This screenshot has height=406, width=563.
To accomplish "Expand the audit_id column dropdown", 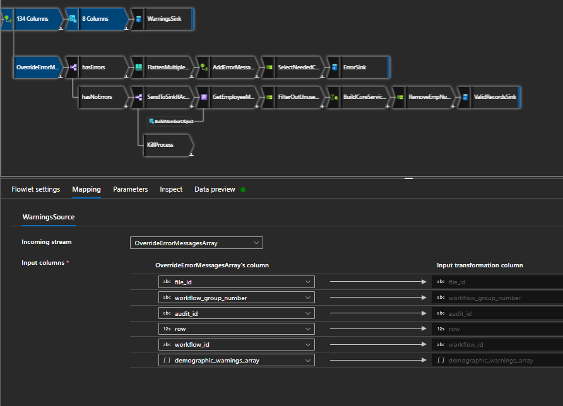I will tap(237, 313).
